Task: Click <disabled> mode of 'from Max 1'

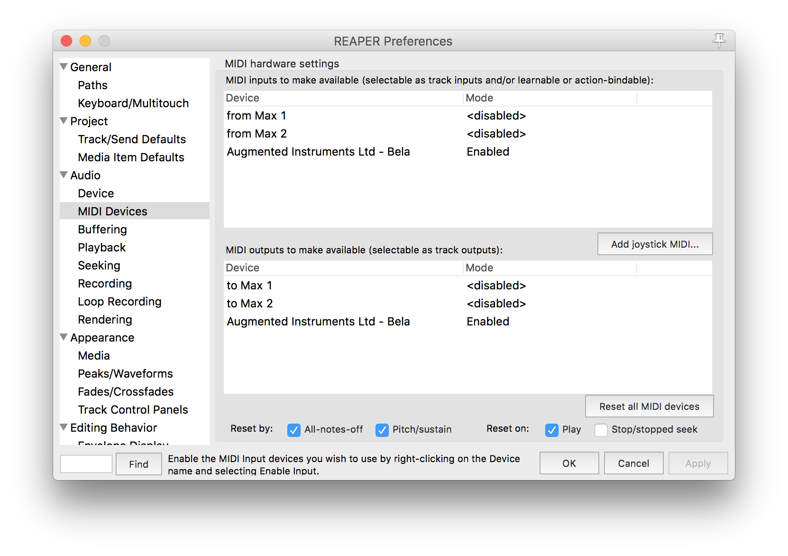Action: point(496,116)
